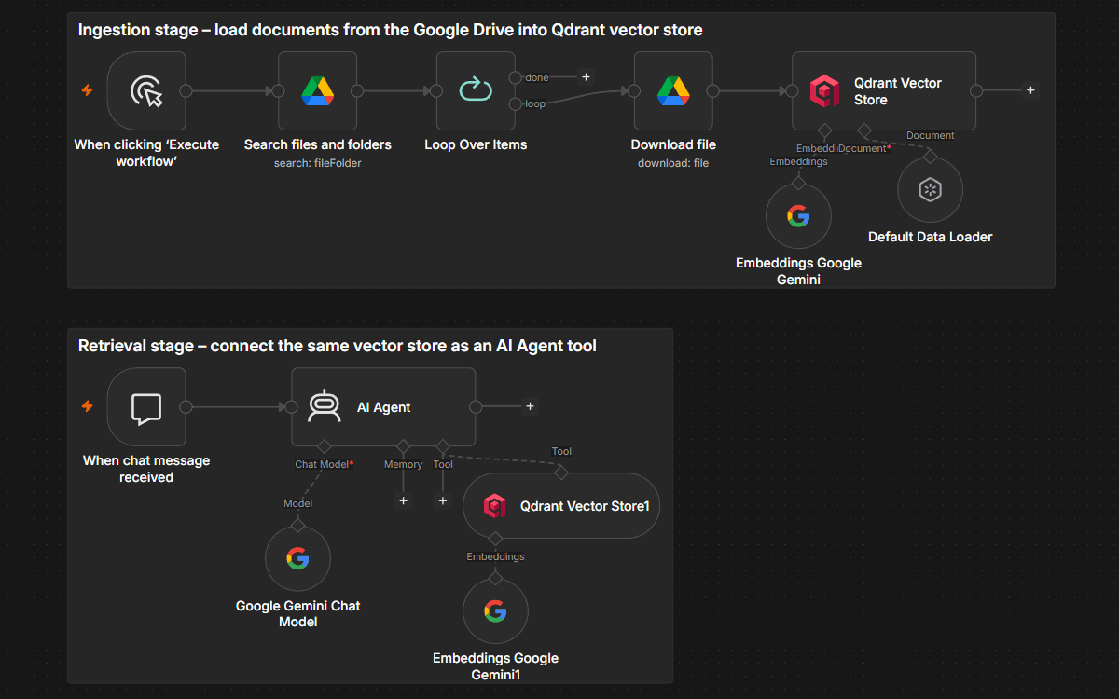Click the lightning trigger icon beside Execute workflow node

tap(88, 90)
